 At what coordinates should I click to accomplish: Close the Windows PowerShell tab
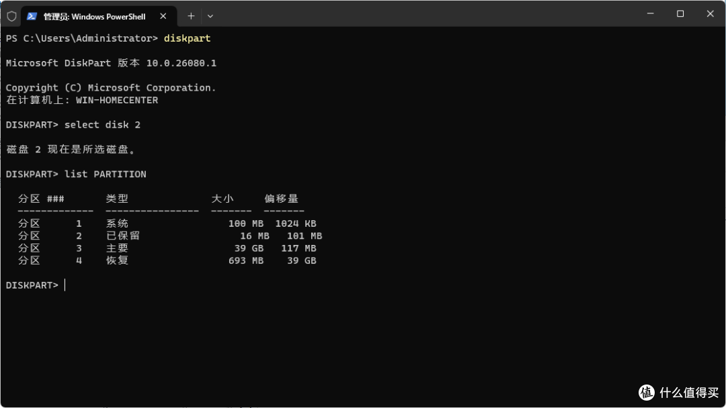pos(163,16)
